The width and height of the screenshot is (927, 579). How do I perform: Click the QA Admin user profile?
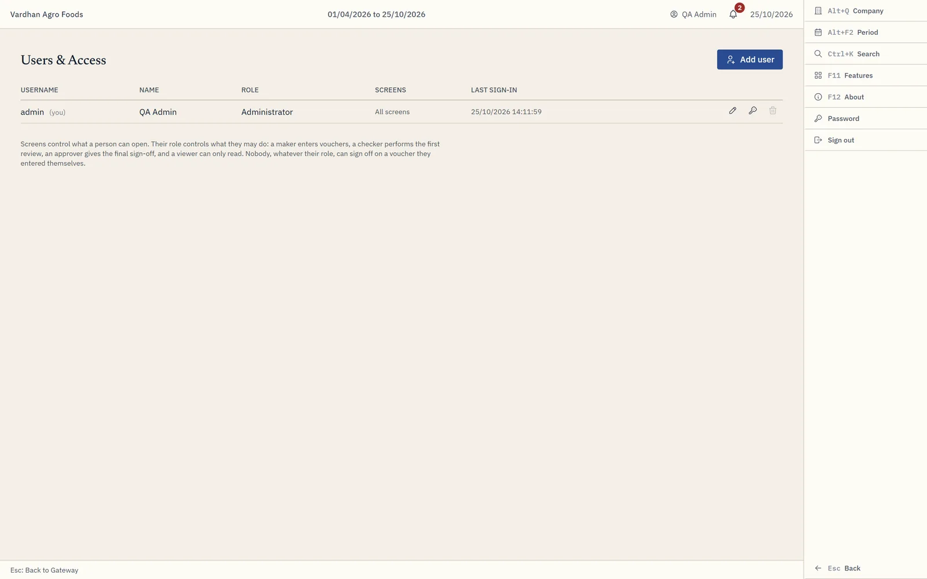[x=694, y=14]
